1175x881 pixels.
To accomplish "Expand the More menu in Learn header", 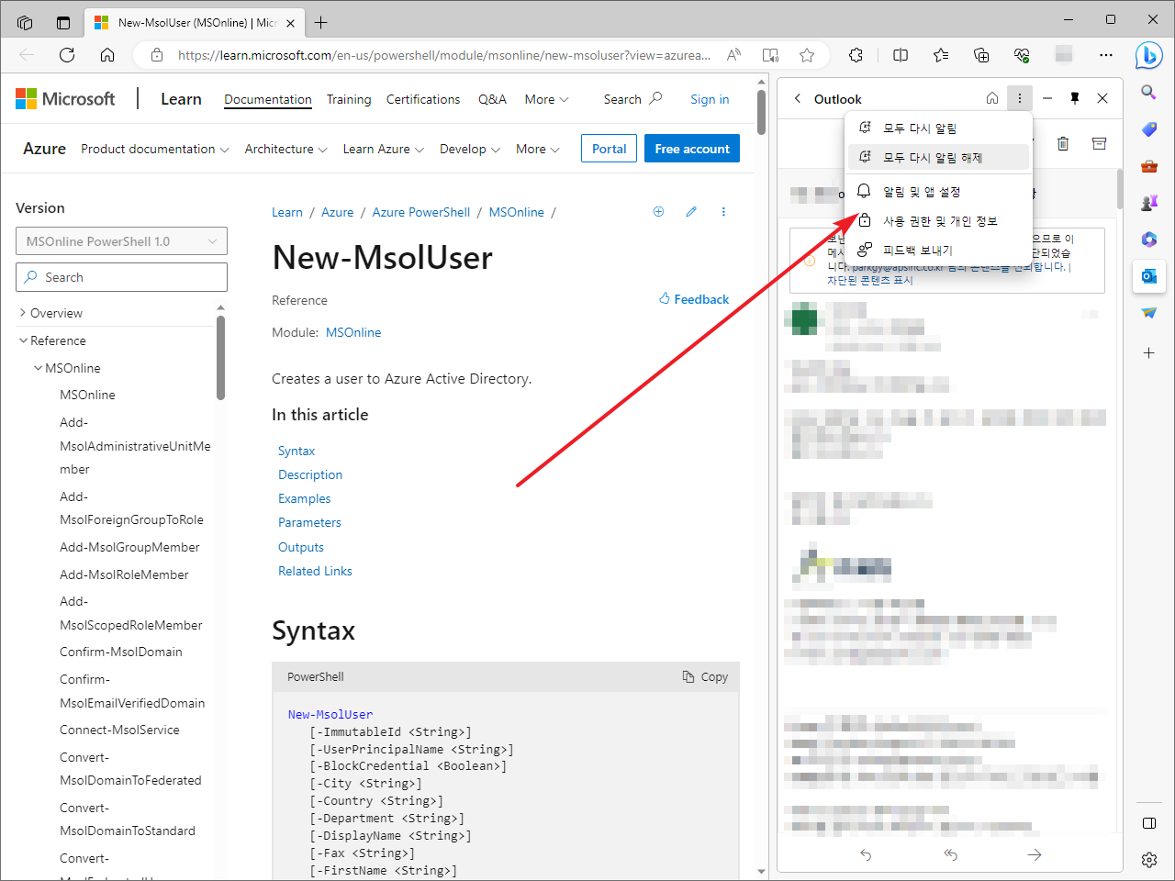I will [547, 99].
